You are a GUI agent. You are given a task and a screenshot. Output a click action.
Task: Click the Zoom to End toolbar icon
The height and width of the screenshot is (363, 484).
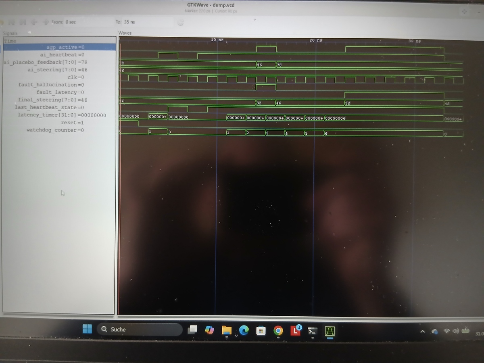(x=23, y=22)
